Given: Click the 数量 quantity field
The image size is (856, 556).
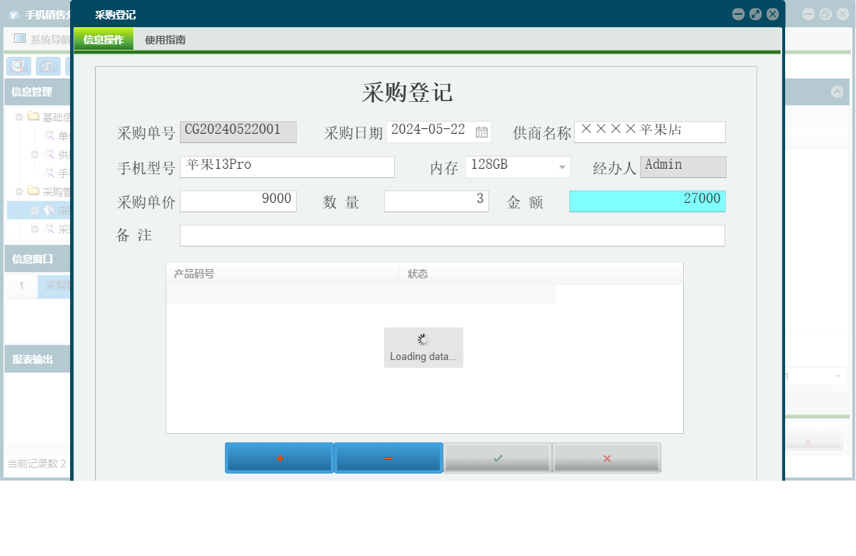Looking at the screenshot, I should click(435, 201).
